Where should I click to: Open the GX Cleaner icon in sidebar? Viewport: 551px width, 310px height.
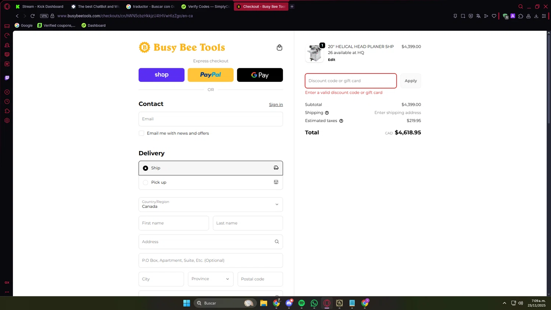click(x=7, y=45)
